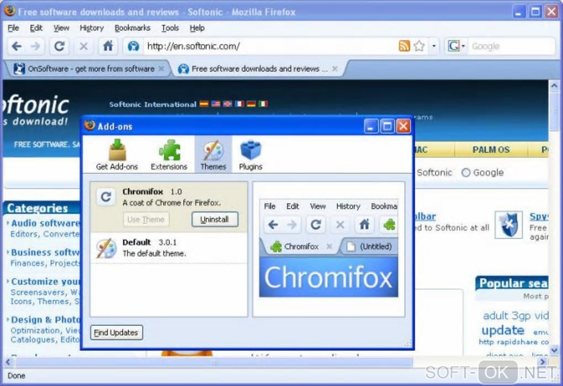Click the Use Theme button
This screenshot has height=386, width=563.
coord(146,219)
